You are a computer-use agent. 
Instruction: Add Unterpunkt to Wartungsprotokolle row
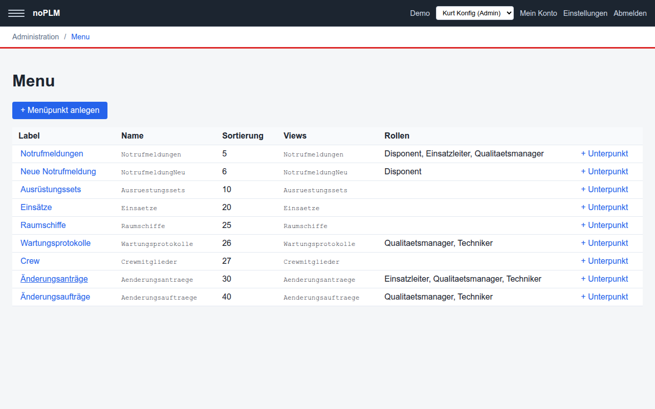(x=604, y=243)
